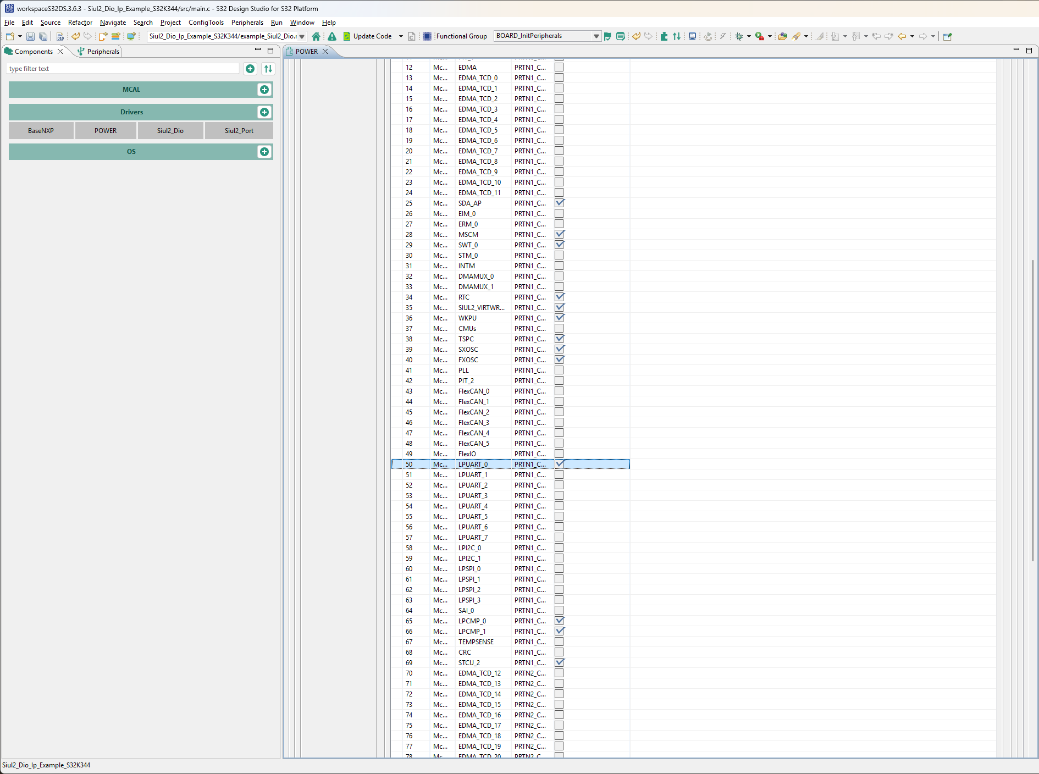
Task: Open the problems warning triangle icon
Action: pos(332,36)
